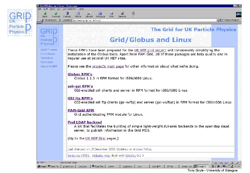Open What's Related panel
This screenshot has height=173, width=250.
tap(229, 20)
